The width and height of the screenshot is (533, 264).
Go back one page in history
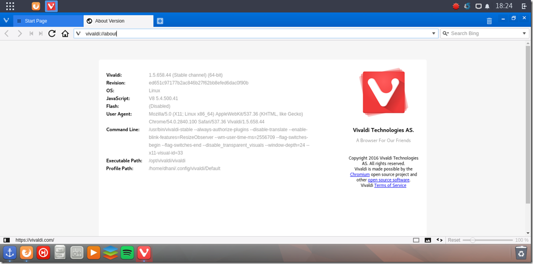(7, 34)
